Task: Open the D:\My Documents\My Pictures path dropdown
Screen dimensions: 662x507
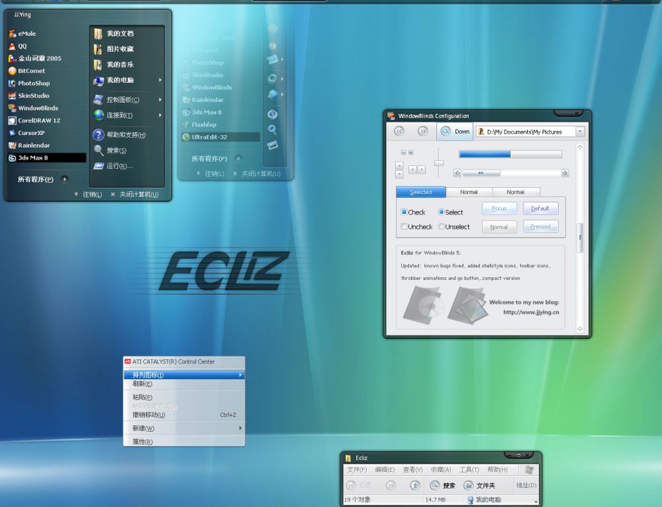Action: point(580,132)
